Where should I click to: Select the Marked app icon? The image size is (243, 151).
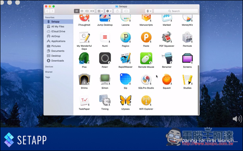(x=167, y=18)
